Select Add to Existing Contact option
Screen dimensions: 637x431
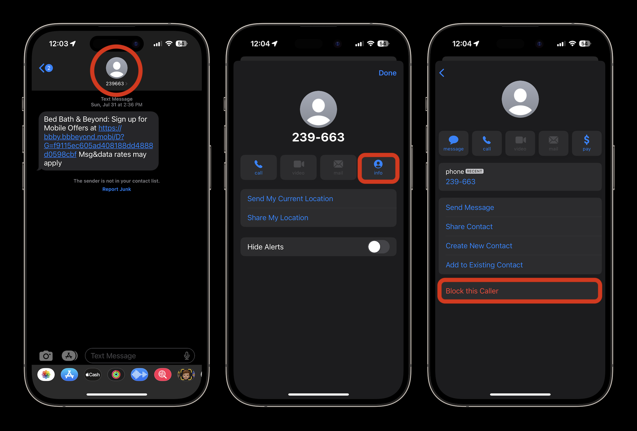[x=484, y=265]
